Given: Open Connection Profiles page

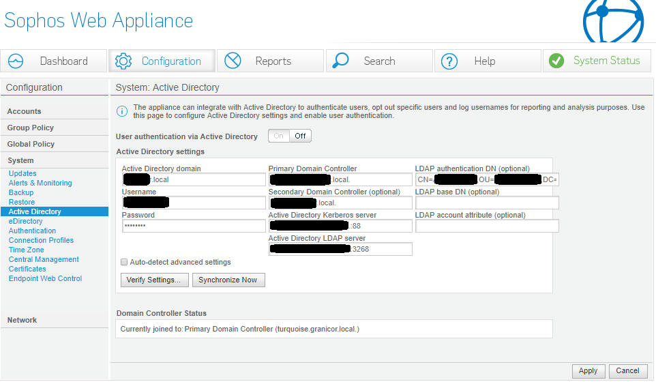Looking at the screenshot, I should 41,240.
